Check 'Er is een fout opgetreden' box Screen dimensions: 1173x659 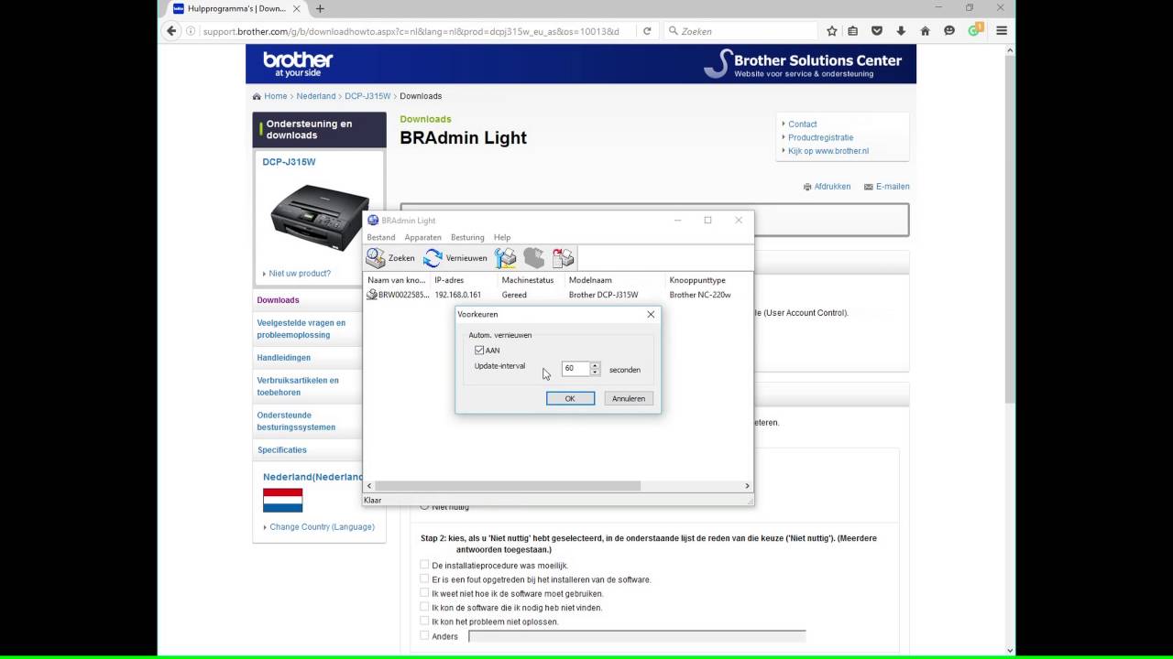(424, 578)
